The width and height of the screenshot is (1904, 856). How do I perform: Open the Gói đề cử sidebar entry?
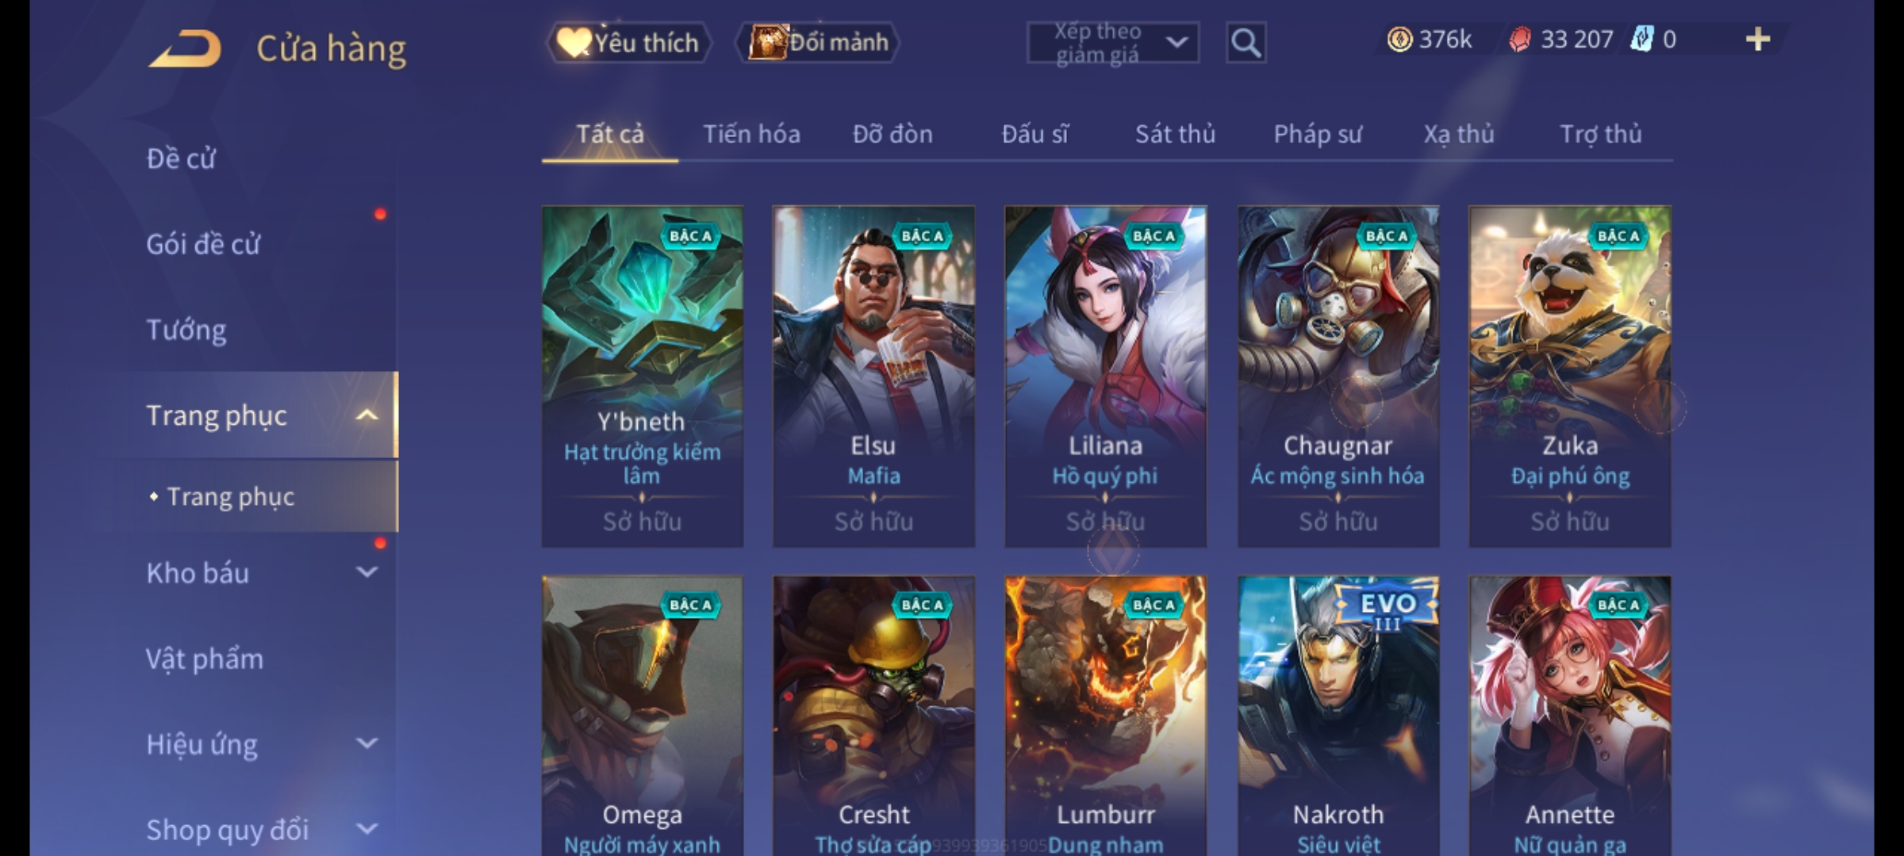(x=203, y=244)
